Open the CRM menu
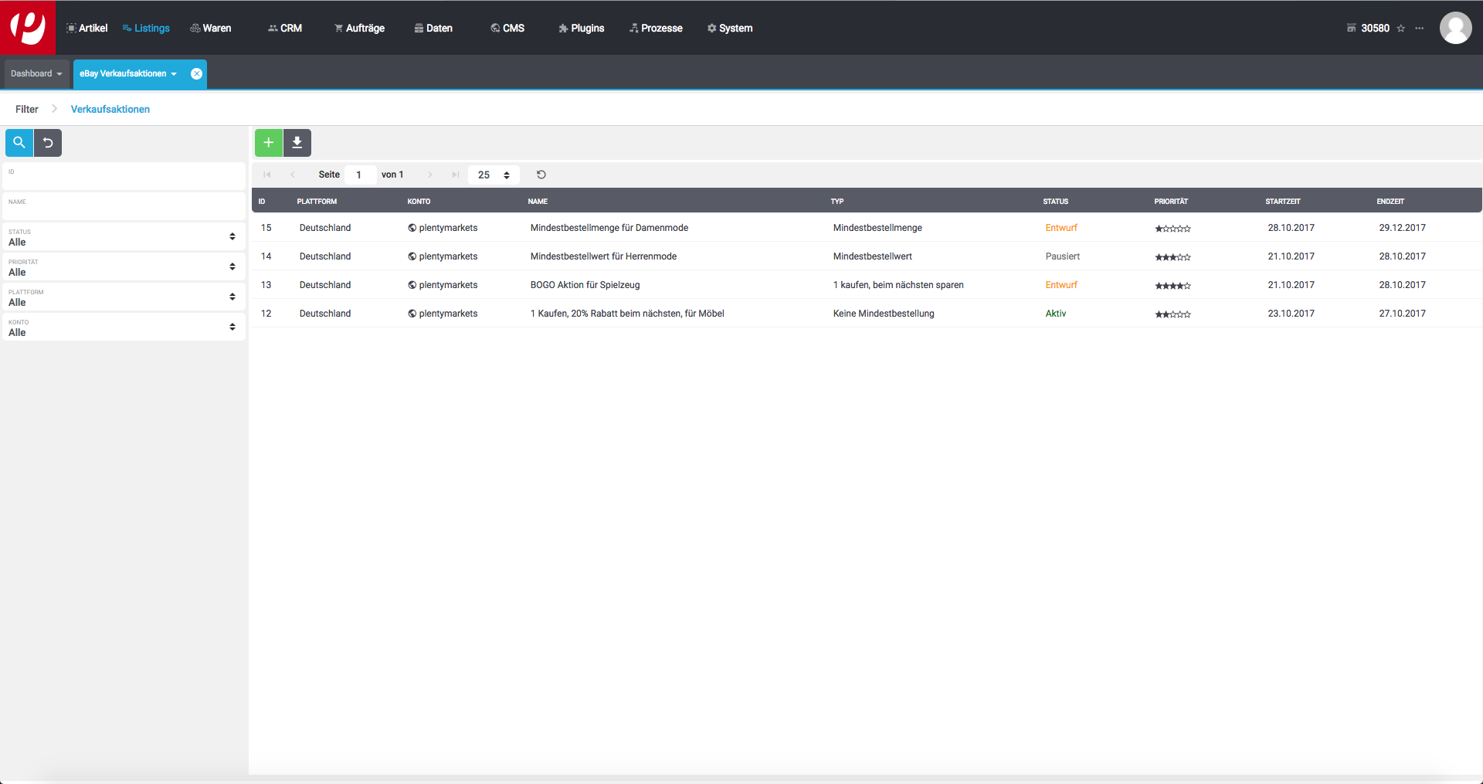 pos(285,28)
